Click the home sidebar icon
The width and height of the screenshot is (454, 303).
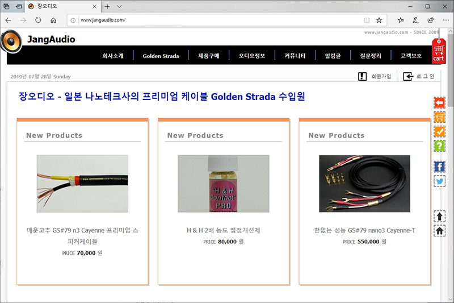click(x=439, y=231)
